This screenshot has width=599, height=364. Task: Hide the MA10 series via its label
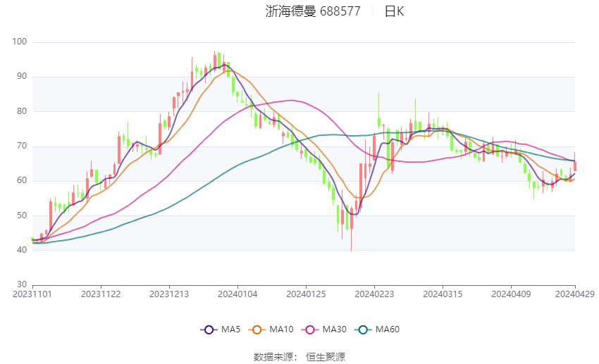pos(281,330)
